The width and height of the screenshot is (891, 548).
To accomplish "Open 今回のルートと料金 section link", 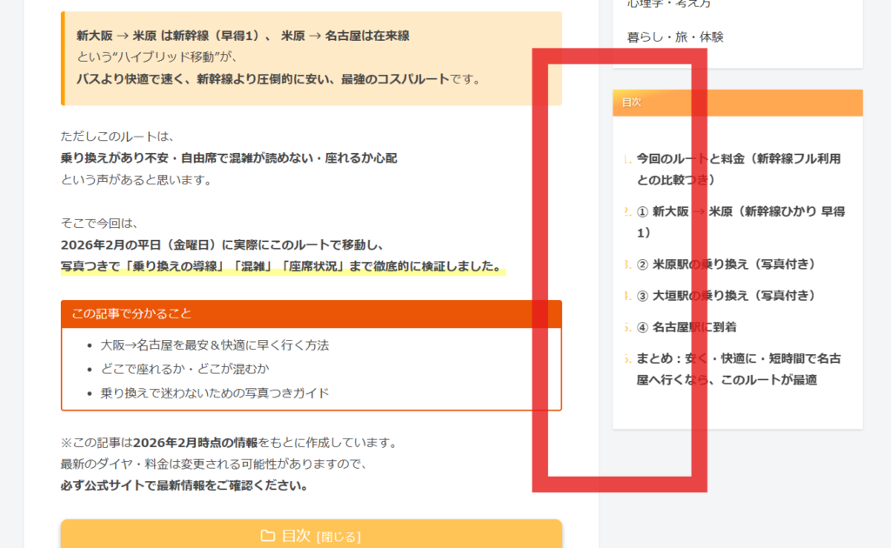I will coord(738,170).
